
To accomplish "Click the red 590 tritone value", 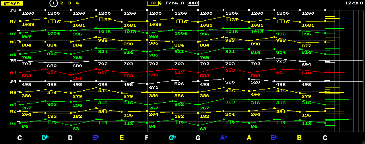I will [153, 75].
